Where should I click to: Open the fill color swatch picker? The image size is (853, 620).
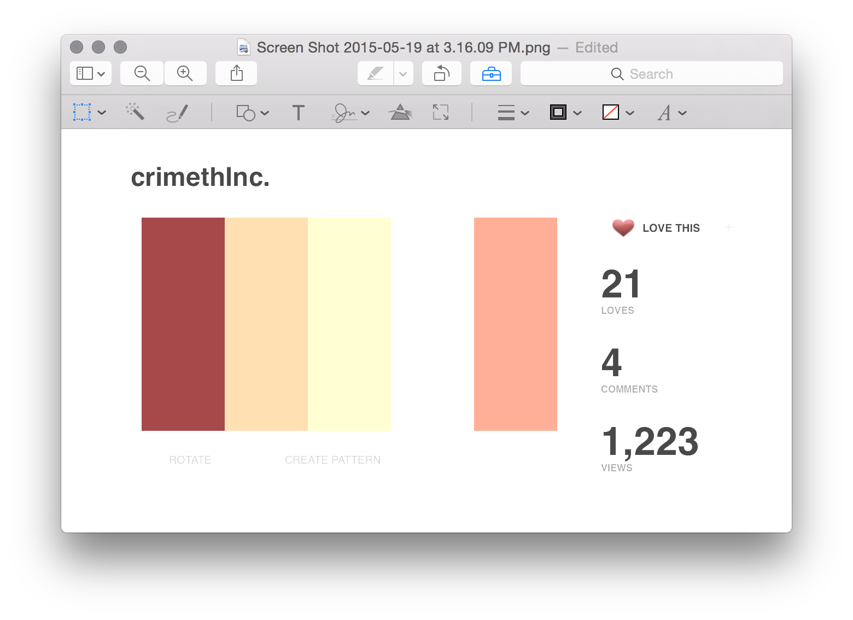(617, 113)
